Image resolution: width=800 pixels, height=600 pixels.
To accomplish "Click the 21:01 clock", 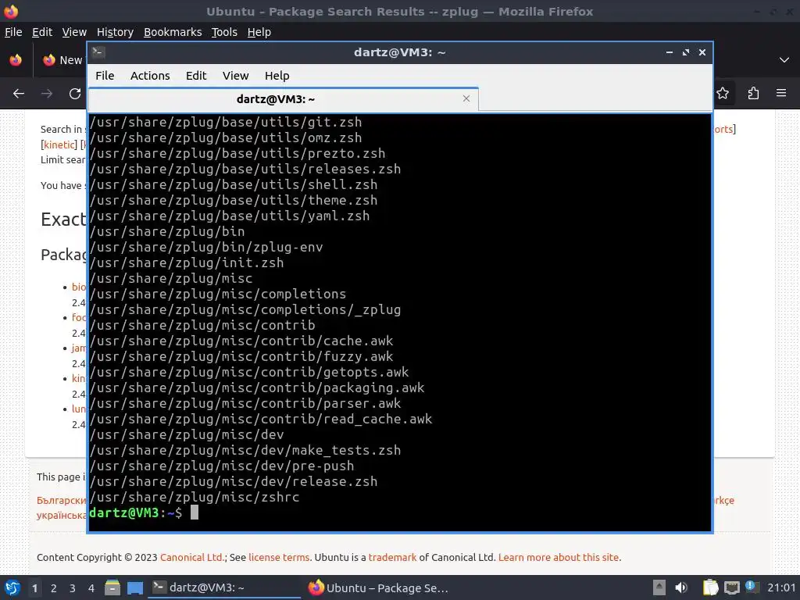I will (x=781, y=587).
